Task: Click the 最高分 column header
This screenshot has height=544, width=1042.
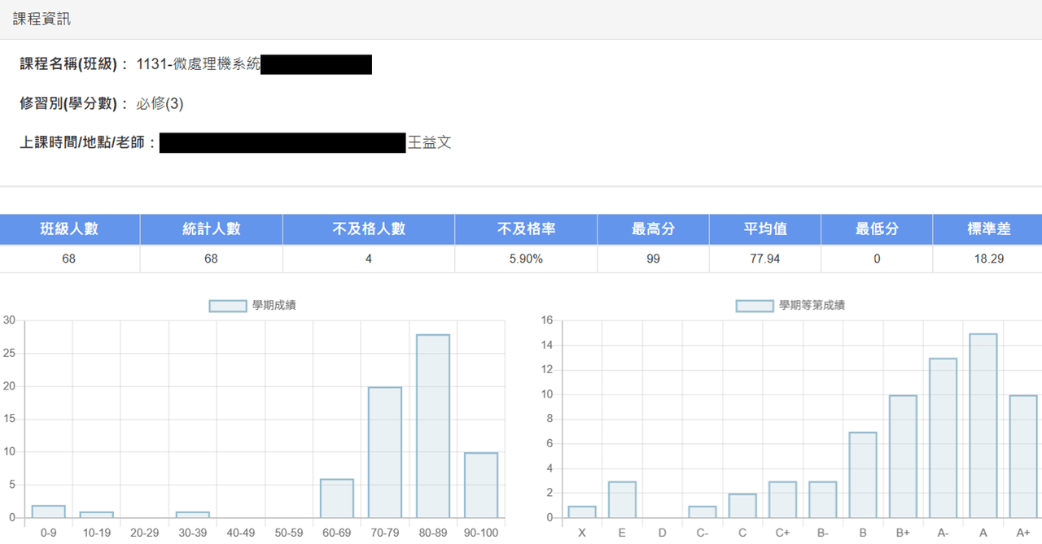Action: point(654,229)
